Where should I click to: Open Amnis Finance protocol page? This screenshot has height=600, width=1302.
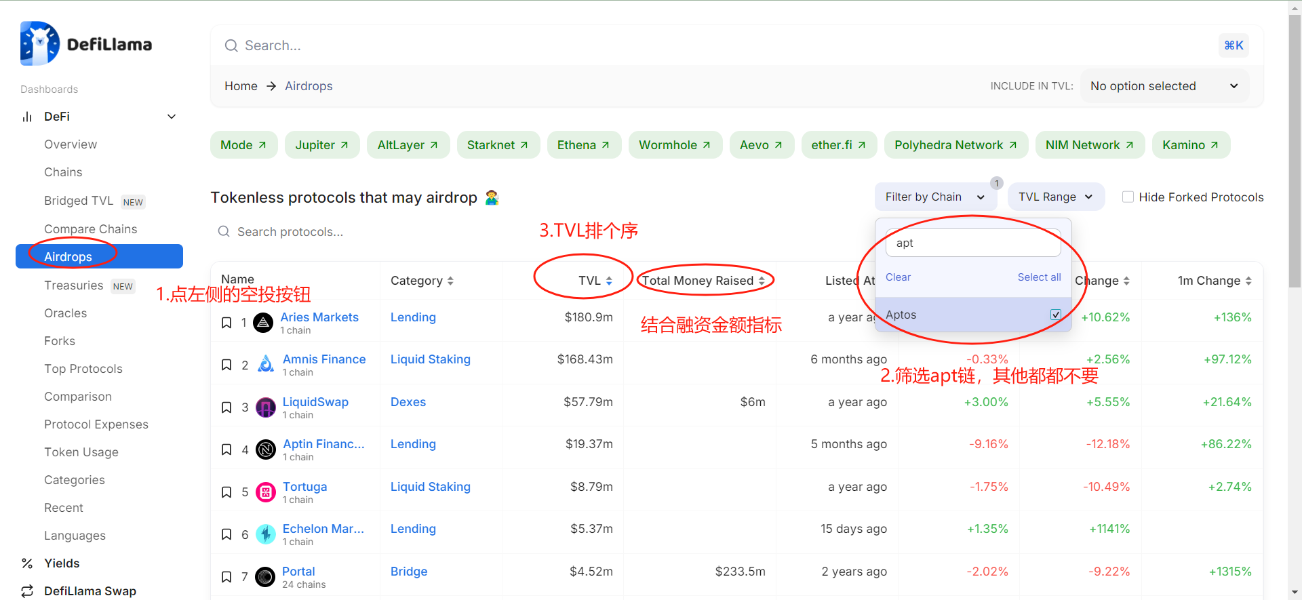(324, 359)
